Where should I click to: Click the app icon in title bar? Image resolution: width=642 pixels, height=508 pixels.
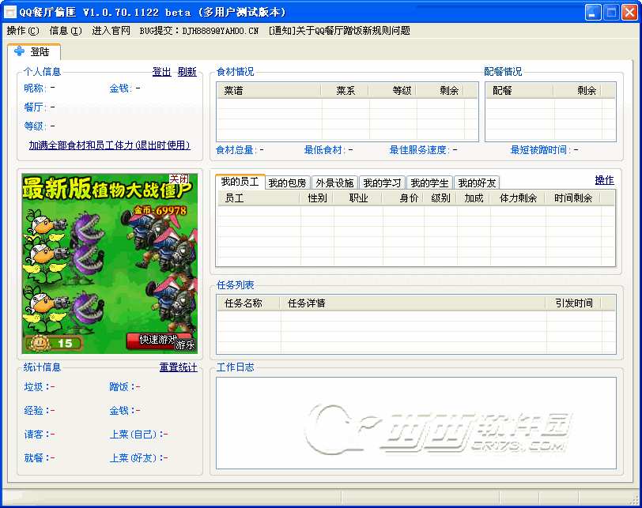tap(11, 13)
